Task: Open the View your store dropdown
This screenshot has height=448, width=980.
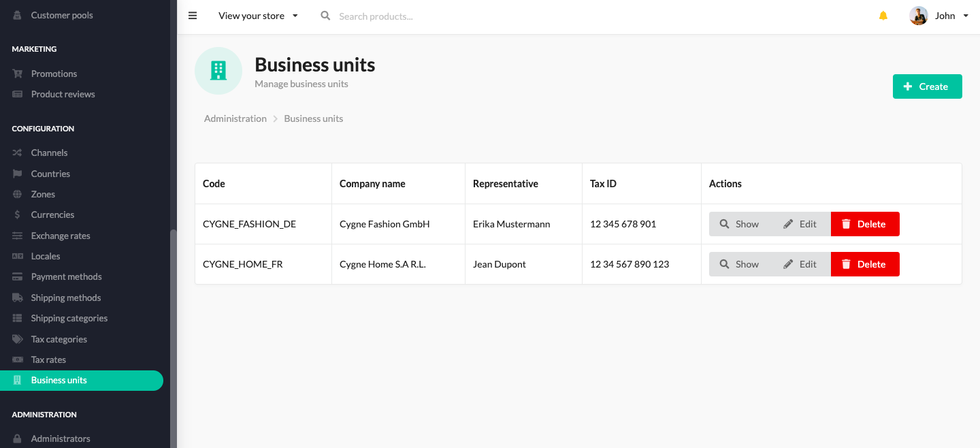Action: [258, 16]
